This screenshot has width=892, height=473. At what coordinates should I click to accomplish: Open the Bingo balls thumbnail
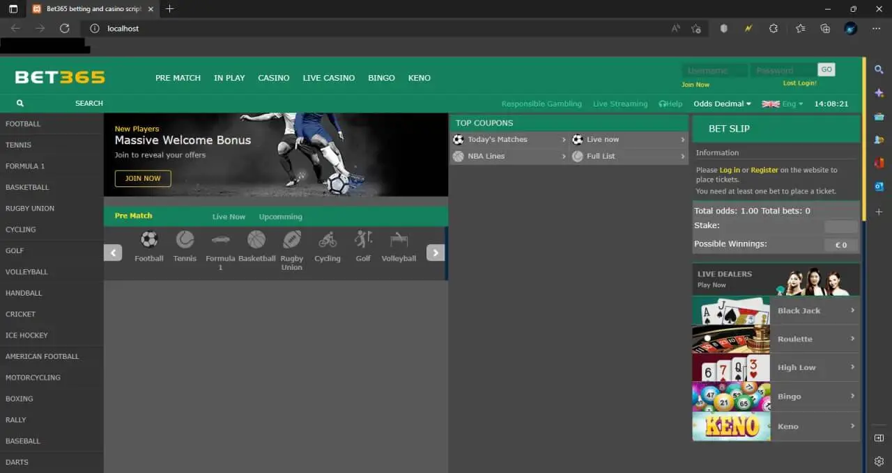click(731, 396)
